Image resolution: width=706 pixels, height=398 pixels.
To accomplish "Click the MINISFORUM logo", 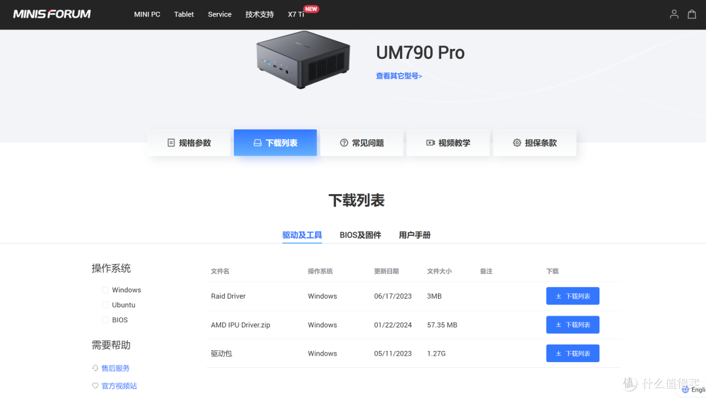I will click(52, 14).
